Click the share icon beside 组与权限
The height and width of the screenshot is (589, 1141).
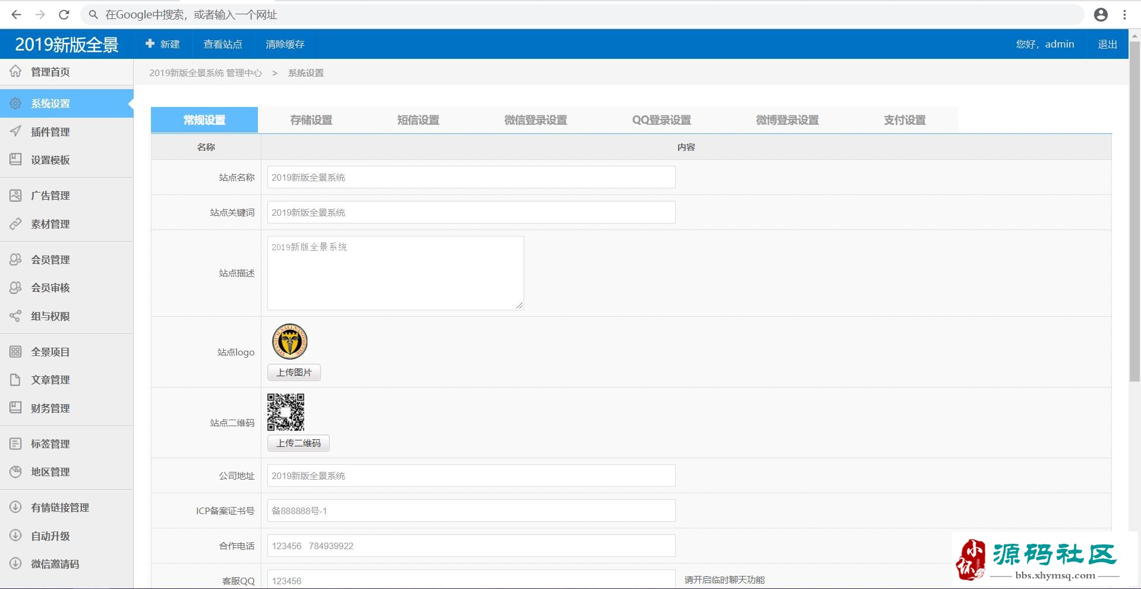[x=15, y=316]
